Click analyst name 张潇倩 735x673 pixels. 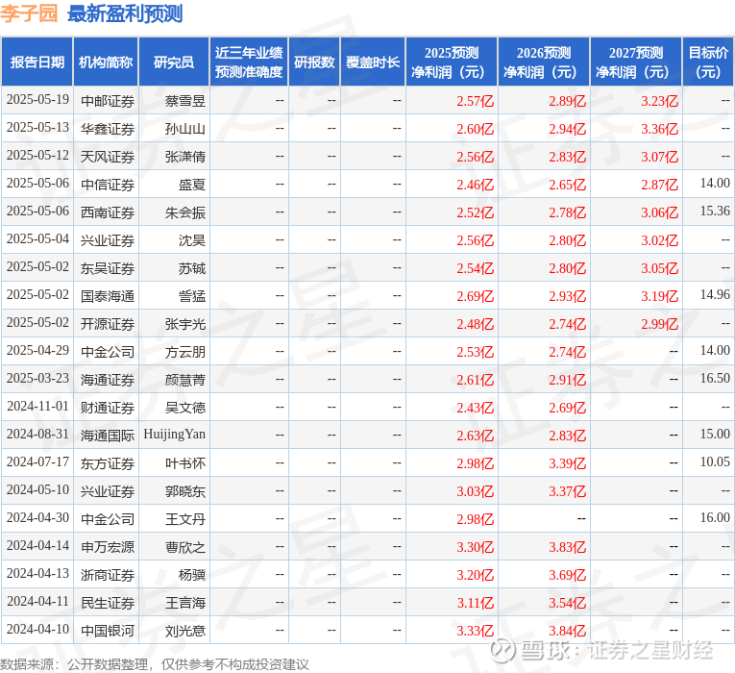point(185,157)
